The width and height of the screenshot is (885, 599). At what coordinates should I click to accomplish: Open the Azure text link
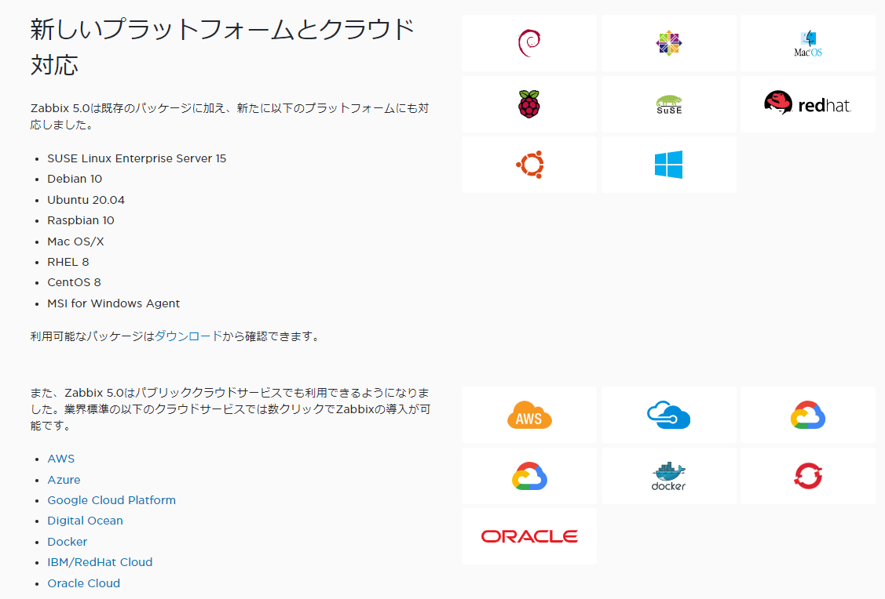64,480
